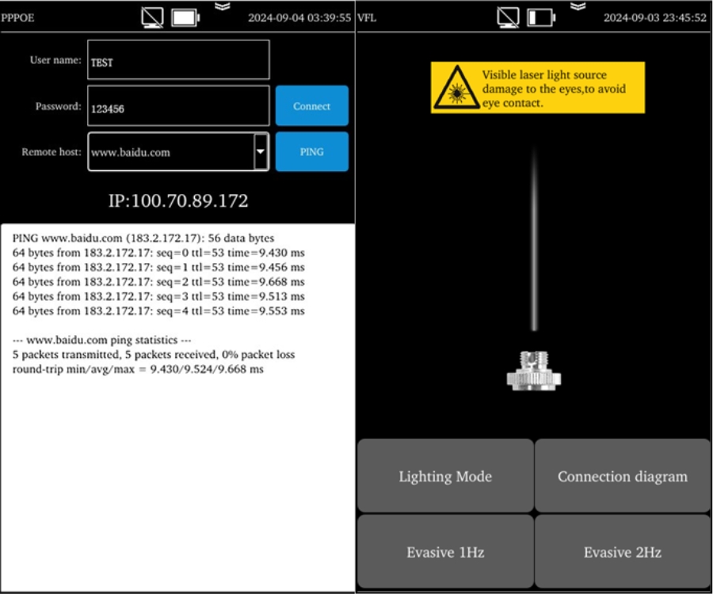Image resolution: width=713 pixels, height=594 pixels.
Task: Click the vertical laser beam graphic
Action: [x=535, y=238]
